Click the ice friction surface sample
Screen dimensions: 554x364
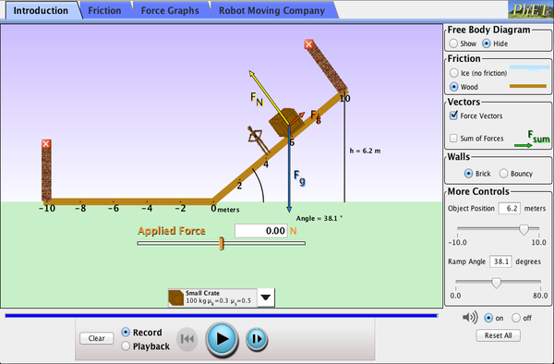pyautogui.click(x=529, y=71)
